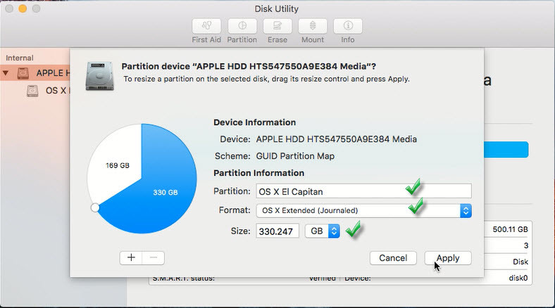The height and width of the screenshot is (308, 555).
Task: Click the Device name APPLE HDD text
Action: click(336, 139)
